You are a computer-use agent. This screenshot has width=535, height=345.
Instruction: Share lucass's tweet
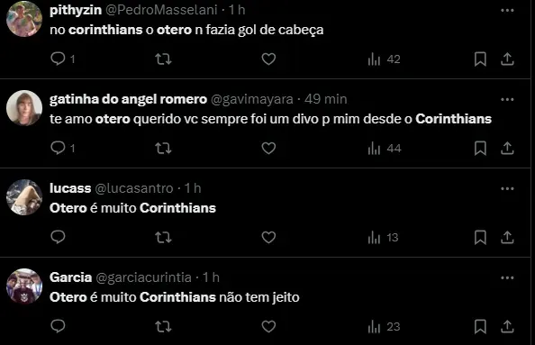pos(507,237)
